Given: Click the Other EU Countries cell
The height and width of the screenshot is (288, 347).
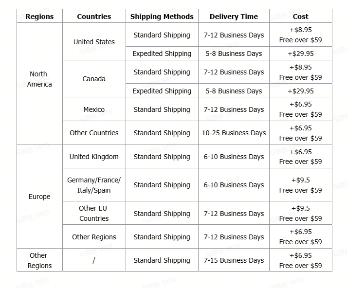Looking at the screenshot, I should point(94,214).
